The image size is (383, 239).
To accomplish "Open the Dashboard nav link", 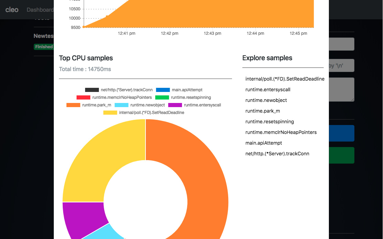I will [40, 10].
